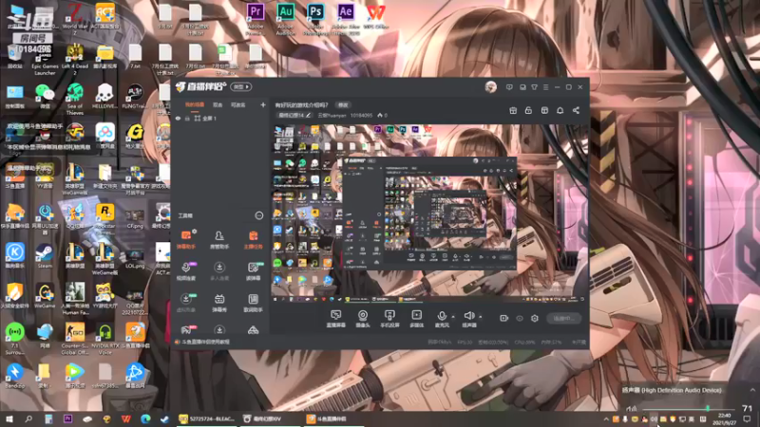
Task: Select the 全屏1 source row
Action: [x=220, y=118]
